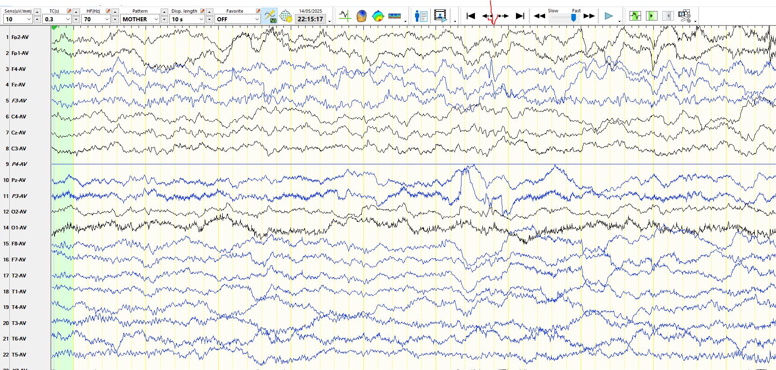Step Pattern selection down
The image size is (776, 370).
pos(164,19)
